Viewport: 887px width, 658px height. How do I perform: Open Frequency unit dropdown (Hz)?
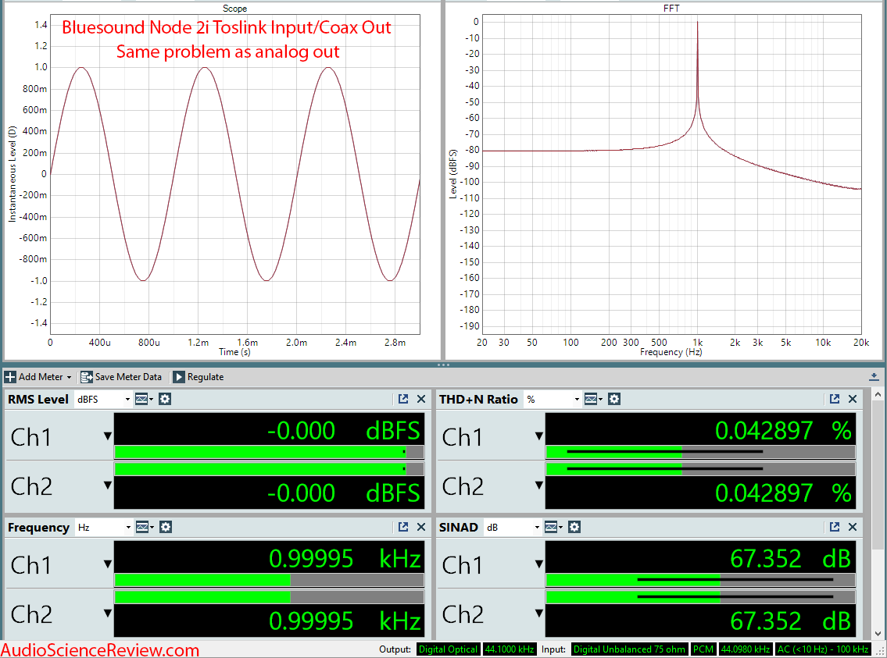click(103, 528)
